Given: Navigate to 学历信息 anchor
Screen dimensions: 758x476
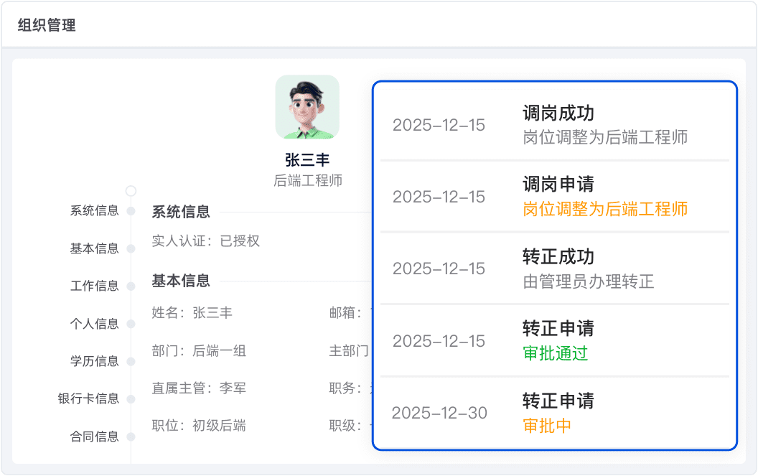Looking at the screenshot, I should (94, 361).
